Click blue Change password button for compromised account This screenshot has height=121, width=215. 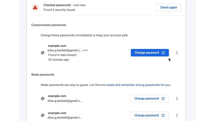(x=150, y=53)
